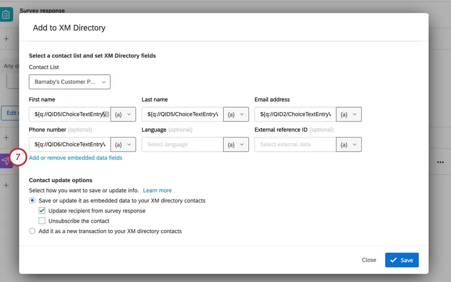
Task: Click the {a} piped text button for External reference ID
Action: point(349,144)
